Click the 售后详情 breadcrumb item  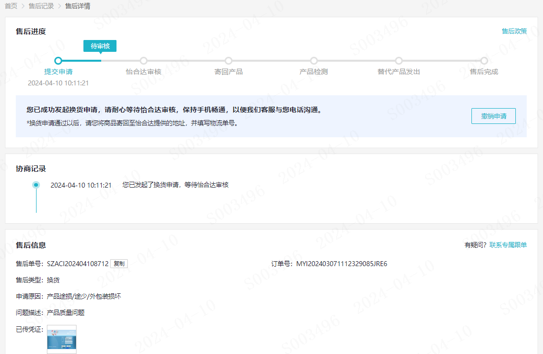78,6
